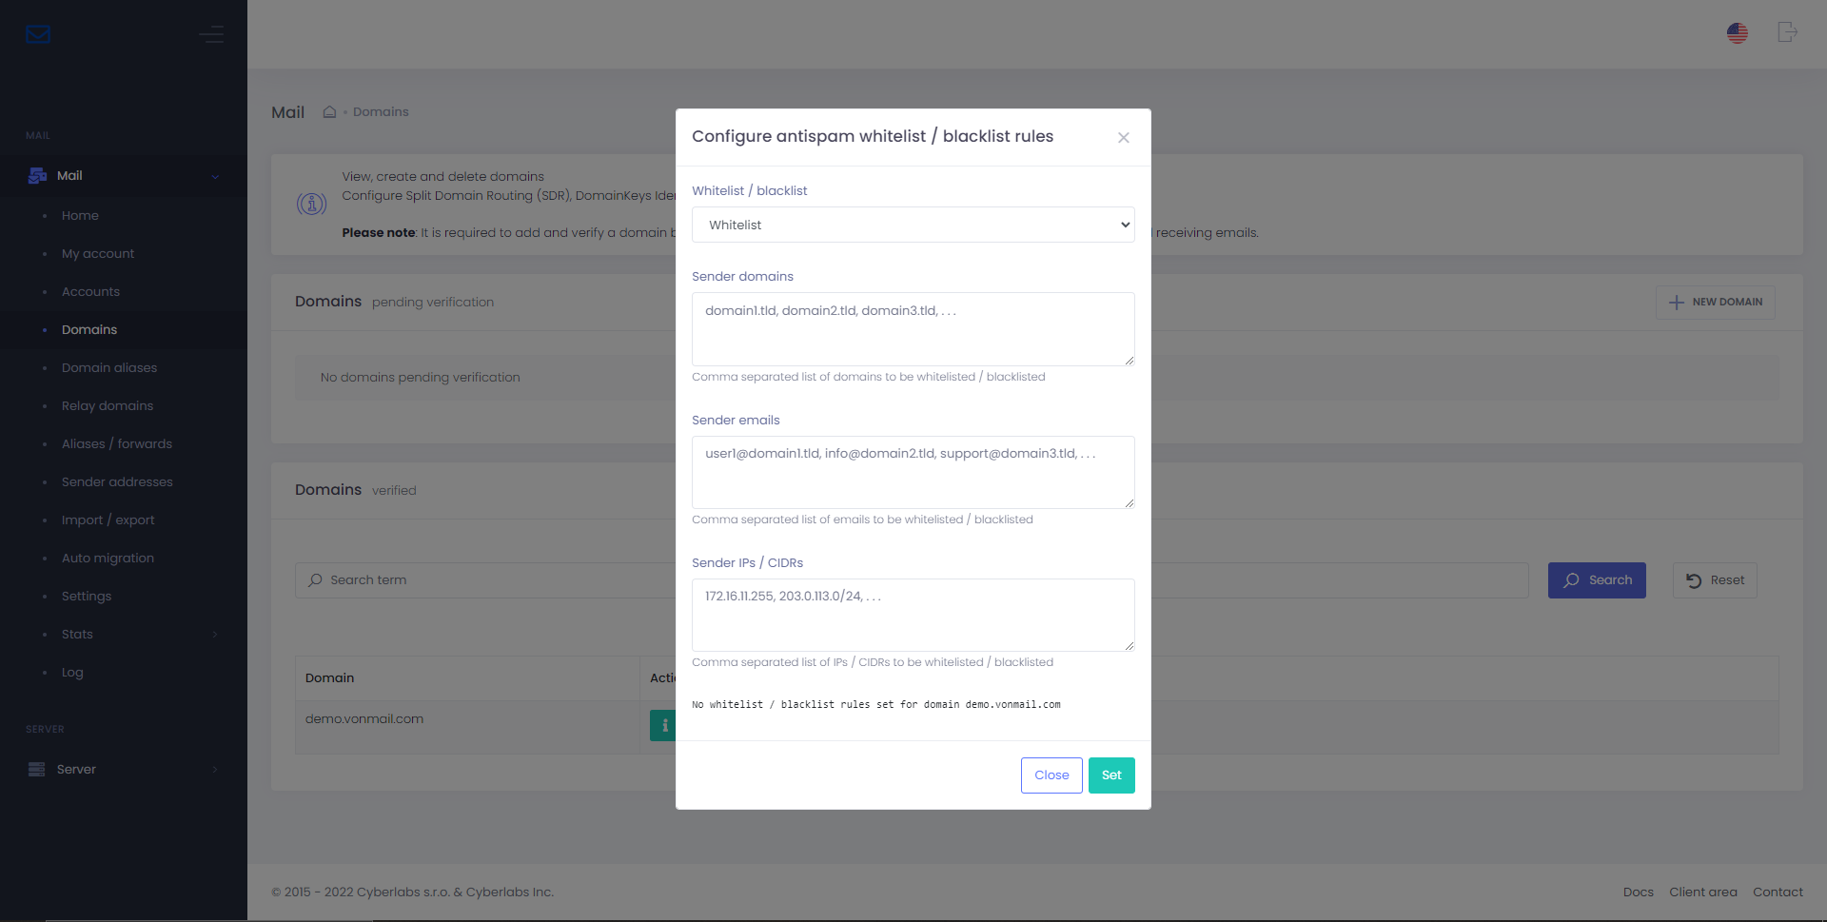Click the Close button in dialog
The image size is (1827, 922).
(1051, 775)
